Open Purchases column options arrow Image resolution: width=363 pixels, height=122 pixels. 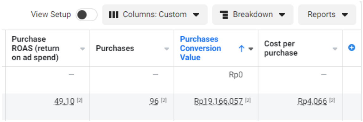click(167, 49)
